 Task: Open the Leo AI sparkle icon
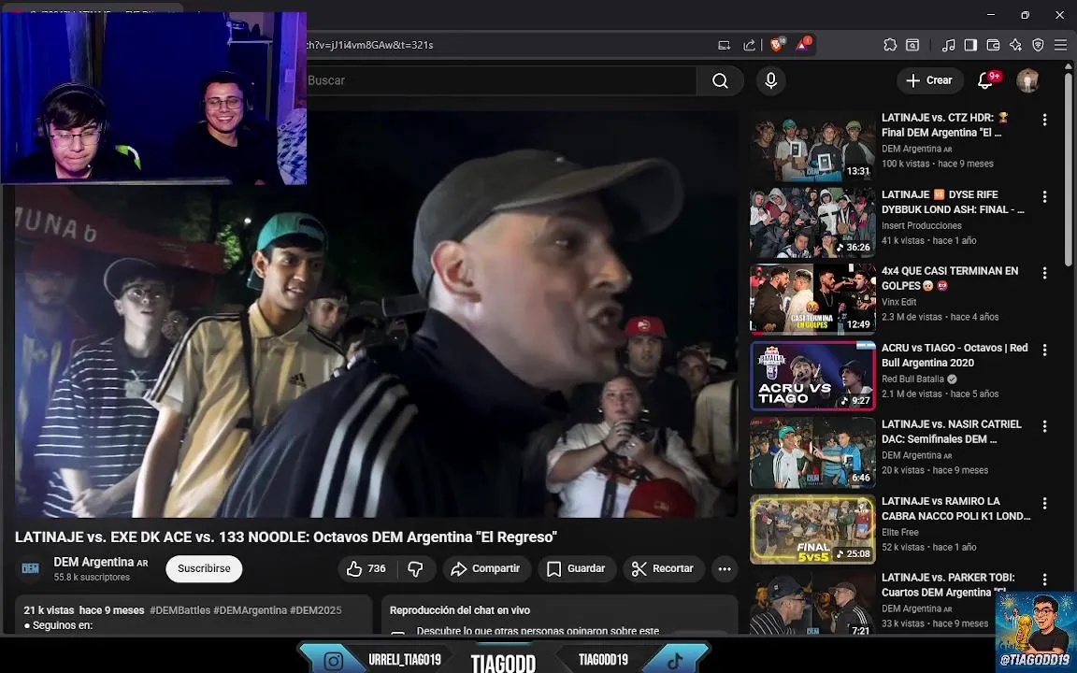[1015, 45]
